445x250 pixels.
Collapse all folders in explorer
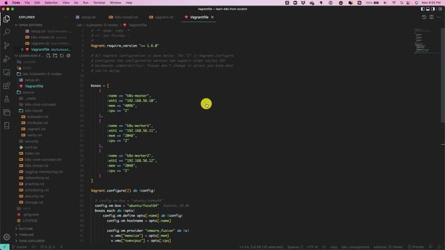(68, 56)
